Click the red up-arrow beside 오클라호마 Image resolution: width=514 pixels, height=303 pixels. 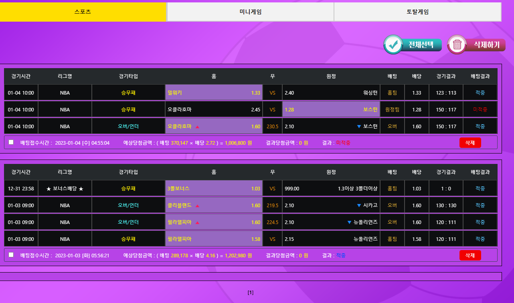pyautogui.click(x=197, y=127)
